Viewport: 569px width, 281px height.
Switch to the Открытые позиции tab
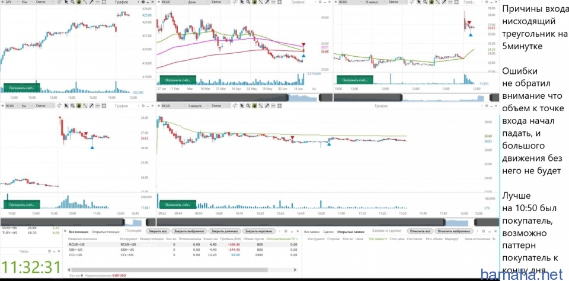point(105,231)
